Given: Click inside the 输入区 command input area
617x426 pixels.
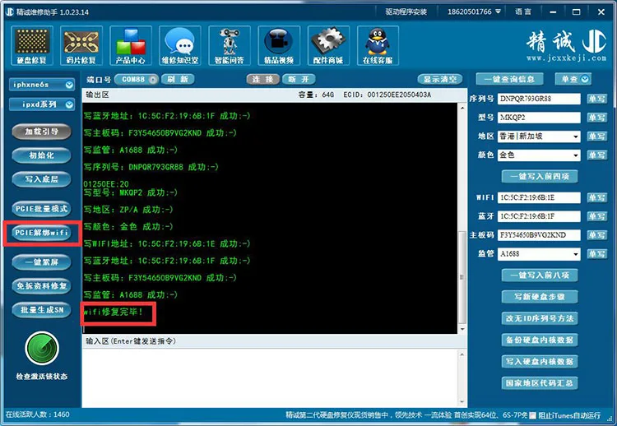Looking at the screenshot, I should click(270, 377).
